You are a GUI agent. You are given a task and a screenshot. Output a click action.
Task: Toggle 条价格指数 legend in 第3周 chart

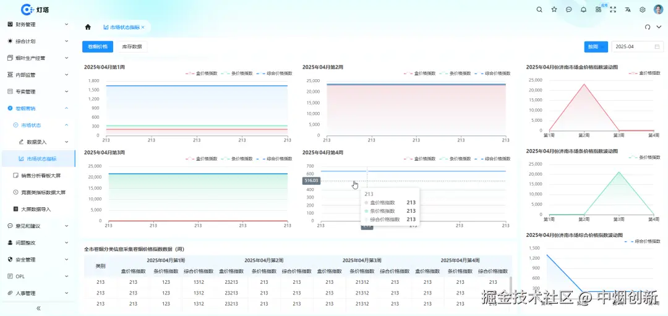coord(237,158)
